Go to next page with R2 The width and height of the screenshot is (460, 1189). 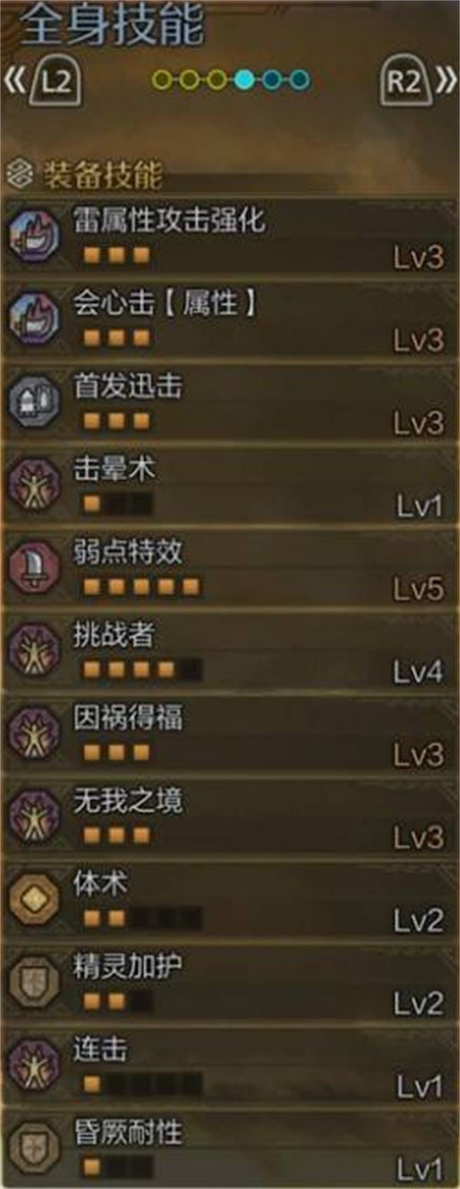tap(406, 81)
